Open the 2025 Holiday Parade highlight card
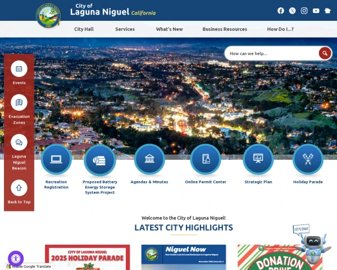Image resolution: width=337 pixels, height=270 pixels. point(87,257)
